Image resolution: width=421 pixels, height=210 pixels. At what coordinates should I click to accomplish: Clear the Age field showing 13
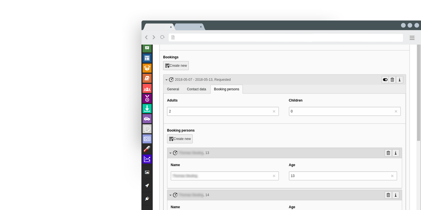392,176
